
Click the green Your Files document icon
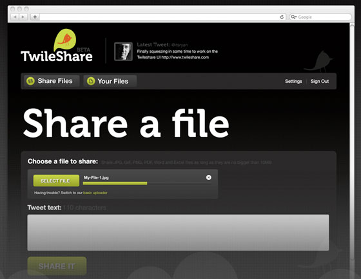pyautogui.click(x=91, y=81)
